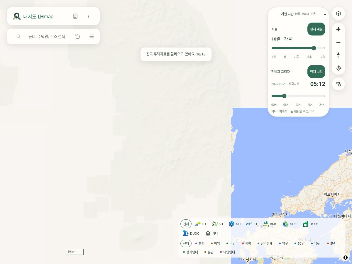Image resolution: width=352 pixels, height=264 pixels.
Task: Click 마쓰야마시 map label
Action: [x=342, y=216]
